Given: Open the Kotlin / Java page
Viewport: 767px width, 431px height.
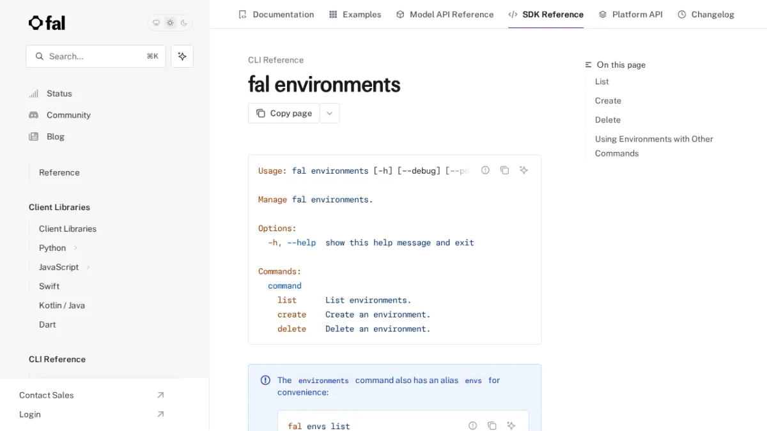Looking at the screenshot, I should (x=62, y=305).
